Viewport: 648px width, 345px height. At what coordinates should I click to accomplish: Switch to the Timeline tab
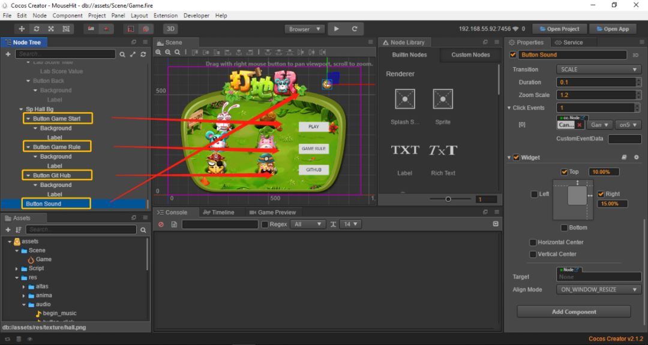[x=220, y=212]
